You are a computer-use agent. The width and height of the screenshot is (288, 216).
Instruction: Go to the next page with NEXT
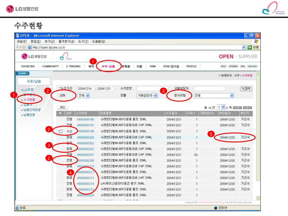[x=247, y=108]
